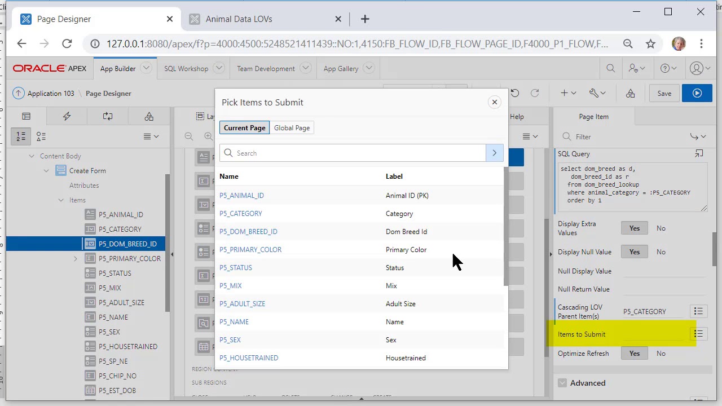The width and height of the screenshot is (722, 406).
Task: Go up to Application 103 arrow icon
Action: tap(18, 93)
